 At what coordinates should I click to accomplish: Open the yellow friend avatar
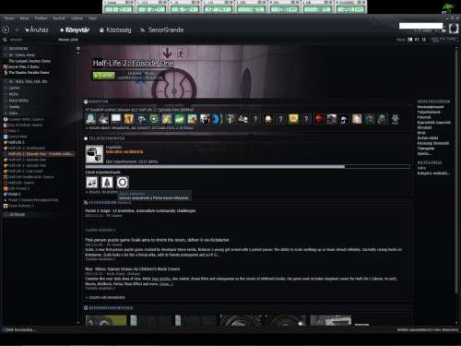pos(293,119)
